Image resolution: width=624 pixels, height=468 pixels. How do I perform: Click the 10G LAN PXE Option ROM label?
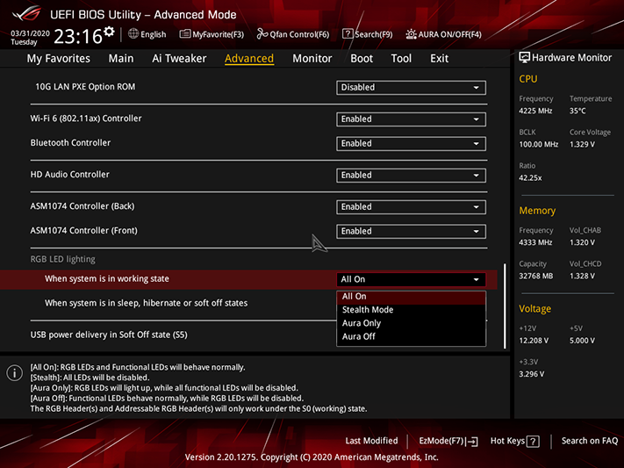pos(85,87)
